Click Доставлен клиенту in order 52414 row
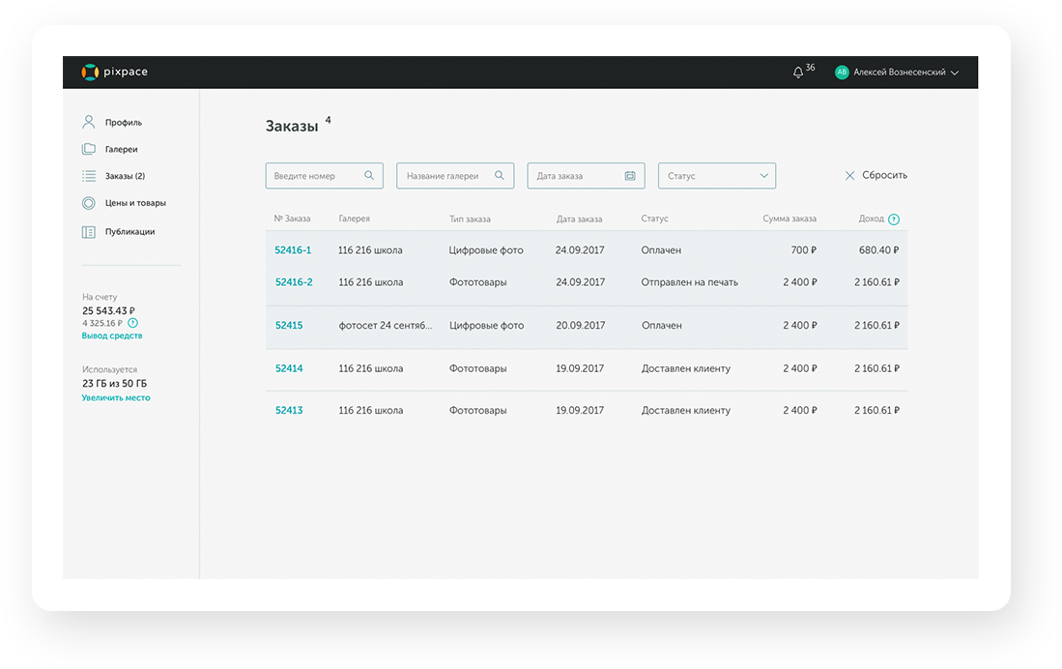This screenshot has height=669, width=1062. point(685,368)
